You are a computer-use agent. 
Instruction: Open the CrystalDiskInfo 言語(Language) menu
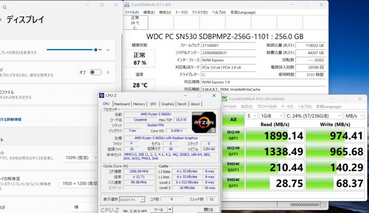pos(243,12)
